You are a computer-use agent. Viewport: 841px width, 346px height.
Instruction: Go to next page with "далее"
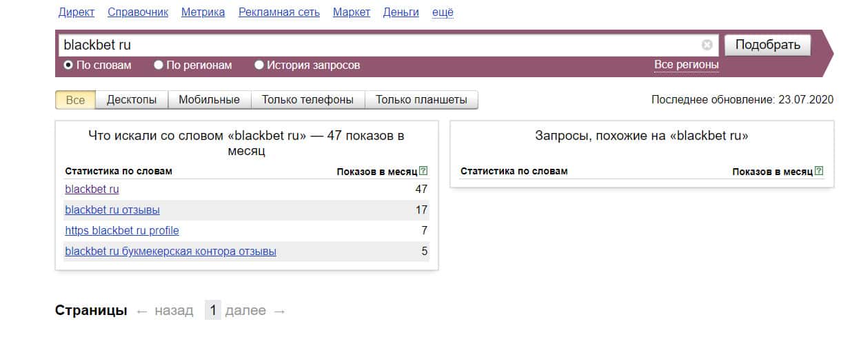point(245,311)
